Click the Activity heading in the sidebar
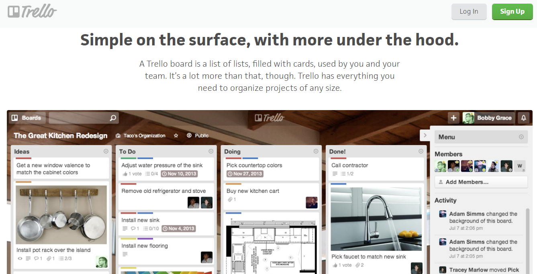The width and height of the screenshot is (537, 274). 445,200
